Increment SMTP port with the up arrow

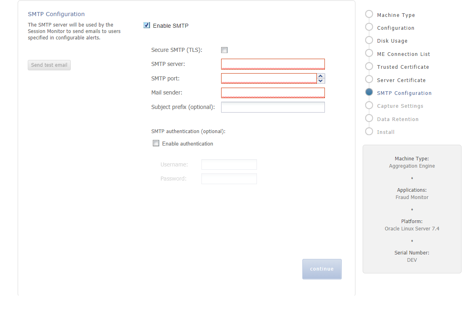[320, 76]
